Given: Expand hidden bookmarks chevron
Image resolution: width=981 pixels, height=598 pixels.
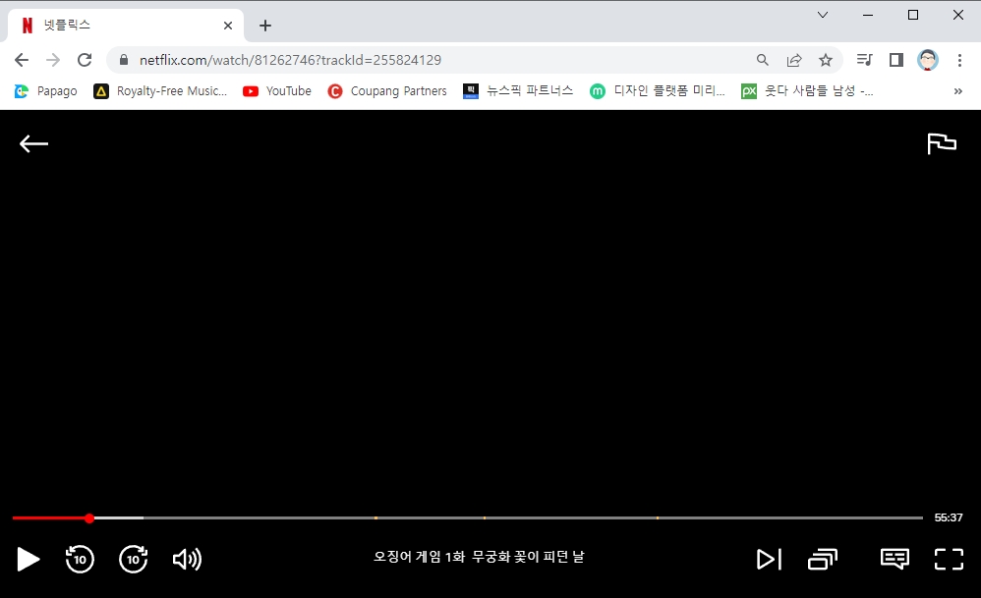Looking at the screenshot, I should (957, 91).
